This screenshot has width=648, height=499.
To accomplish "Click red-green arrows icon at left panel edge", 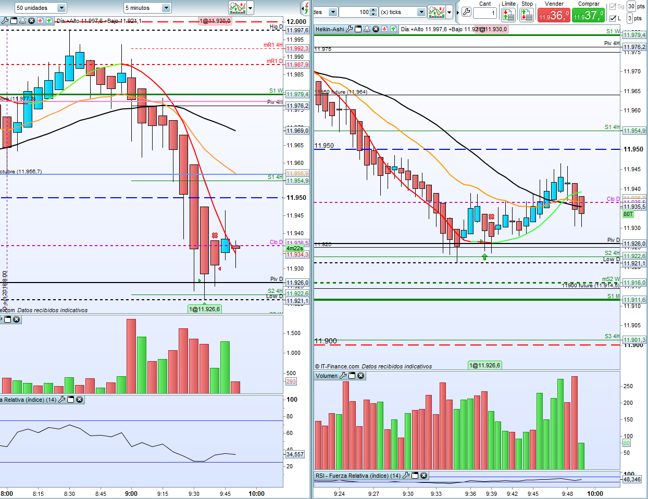I will click(306, 8).
